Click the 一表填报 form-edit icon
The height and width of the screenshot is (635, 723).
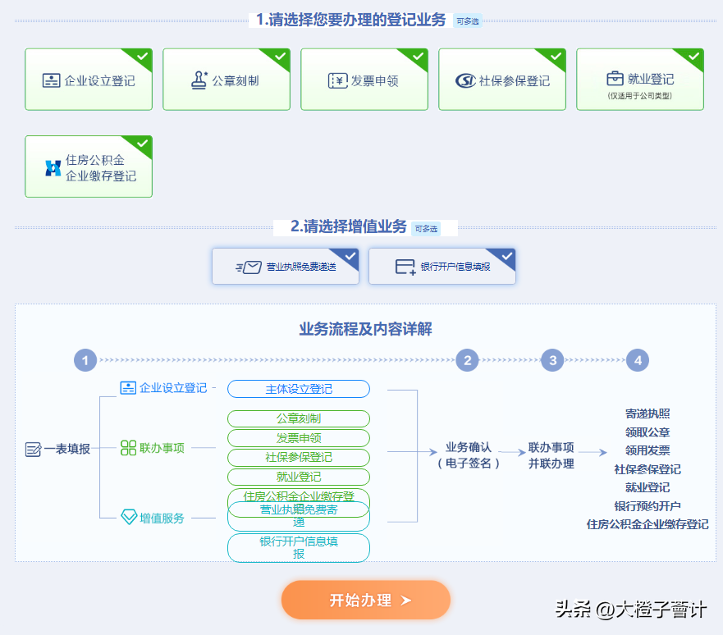(x=33, y=449)
